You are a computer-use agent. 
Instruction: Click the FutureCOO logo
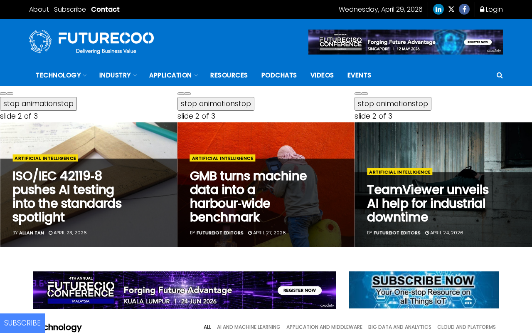91,42
